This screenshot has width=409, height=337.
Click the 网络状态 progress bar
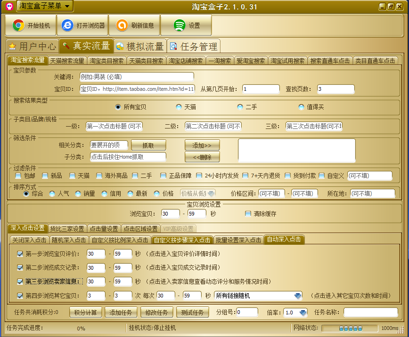[350, 329]
